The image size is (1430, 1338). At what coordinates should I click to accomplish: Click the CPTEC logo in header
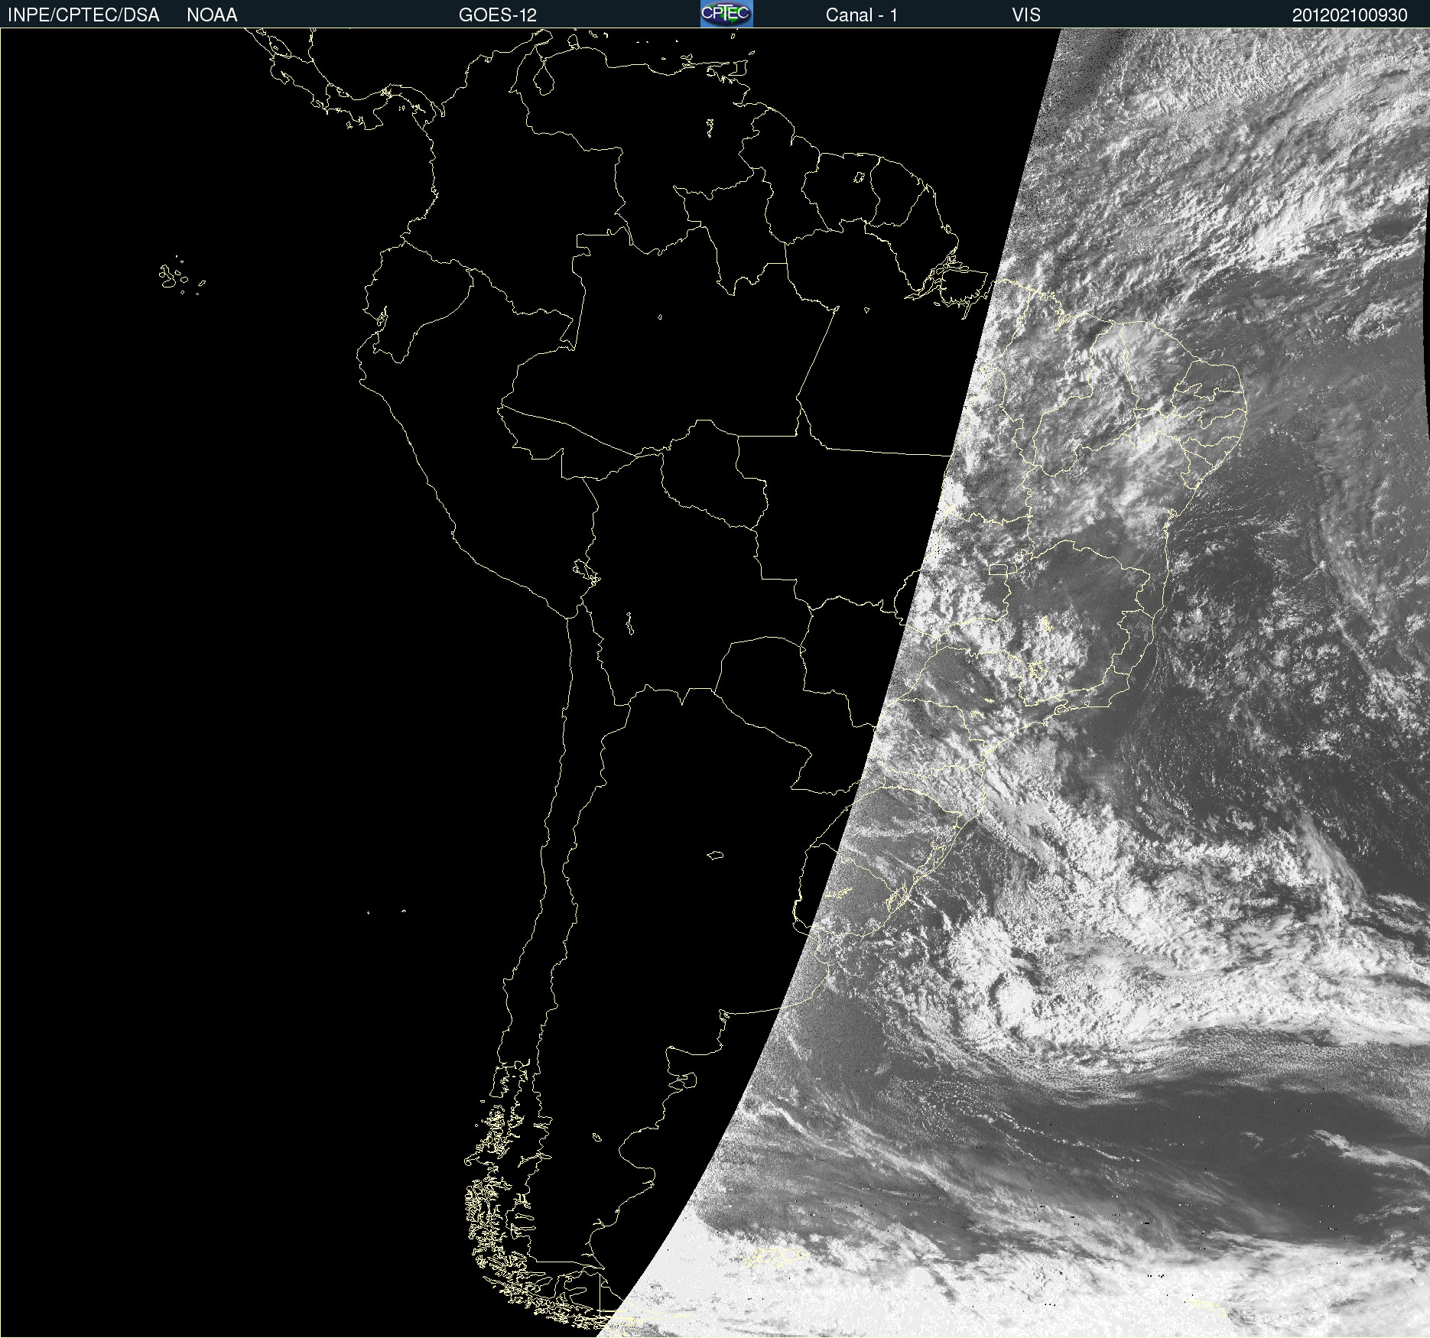click(x=726, y=14)
